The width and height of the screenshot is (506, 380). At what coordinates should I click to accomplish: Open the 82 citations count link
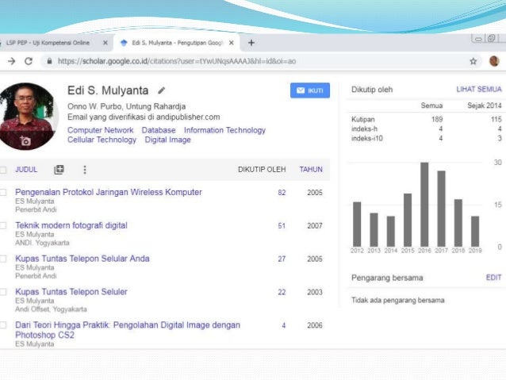point(282,193)
